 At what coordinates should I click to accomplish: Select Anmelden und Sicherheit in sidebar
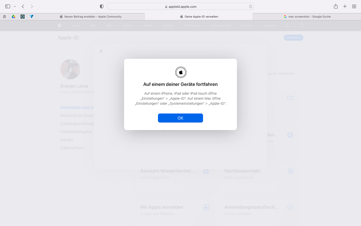click(77, 107)
